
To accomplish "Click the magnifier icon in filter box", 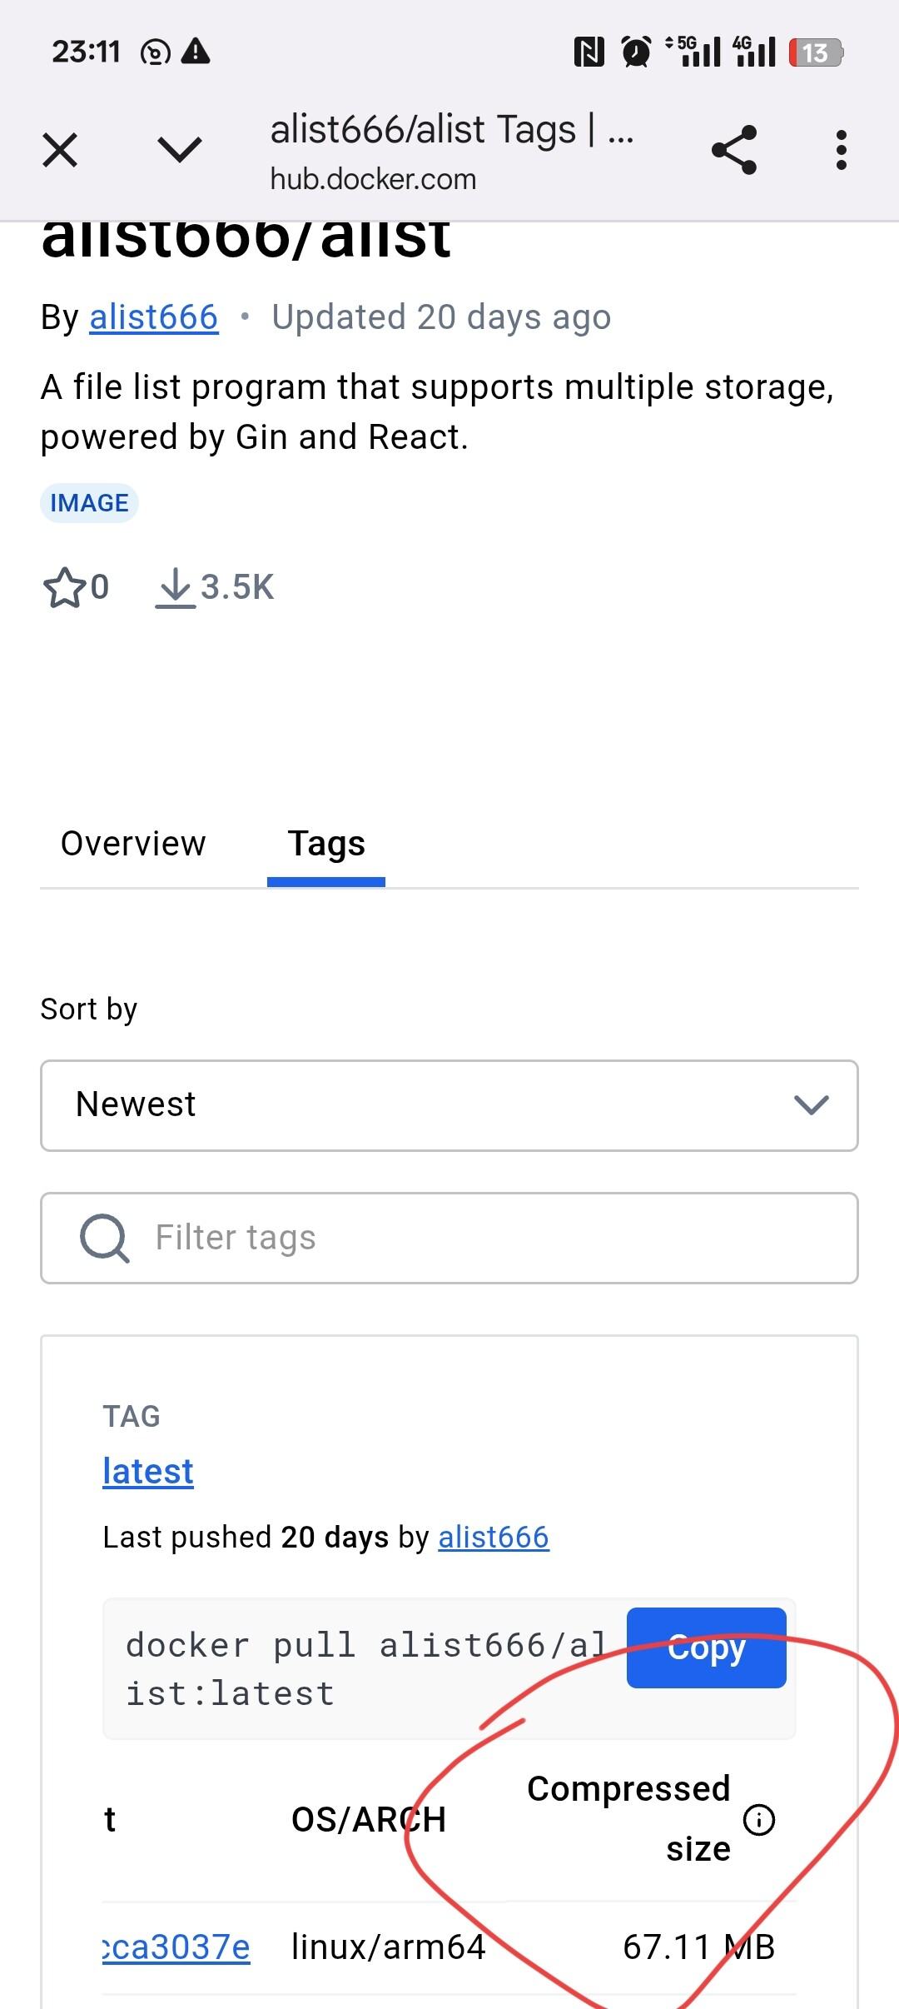I will point(104,1239).
